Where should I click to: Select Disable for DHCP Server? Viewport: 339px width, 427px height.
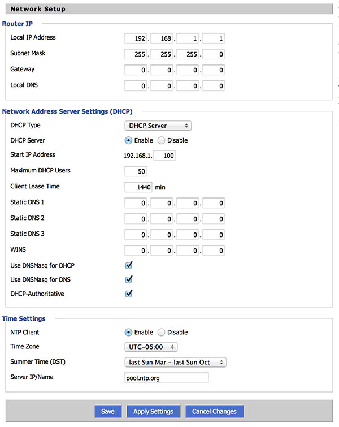pyautogui.click(x=162, y=140)
